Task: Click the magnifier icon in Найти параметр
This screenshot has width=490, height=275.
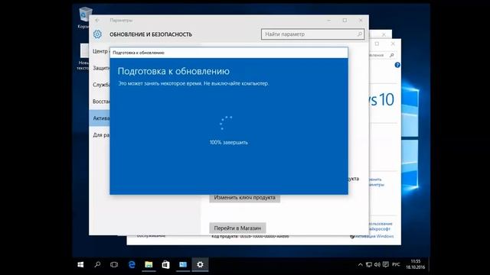Action: click(x=359, y=34)
